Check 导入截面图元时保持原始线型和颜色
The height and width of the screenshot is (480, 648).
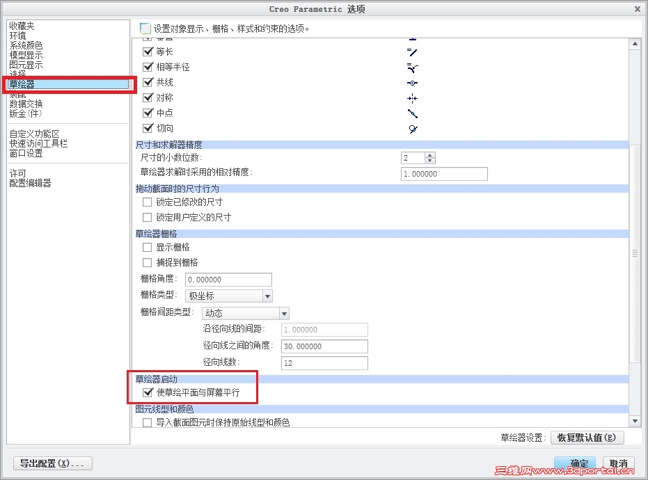147,422
